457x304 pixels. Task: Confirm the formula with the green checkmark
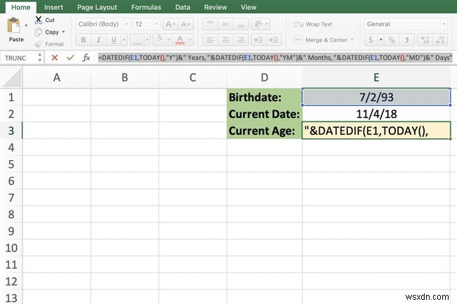pos(70,57)
